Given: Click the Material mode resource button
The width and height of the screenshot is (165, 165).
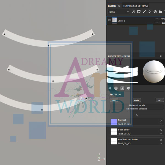Looking at the screenshot, I should (137, 107).
